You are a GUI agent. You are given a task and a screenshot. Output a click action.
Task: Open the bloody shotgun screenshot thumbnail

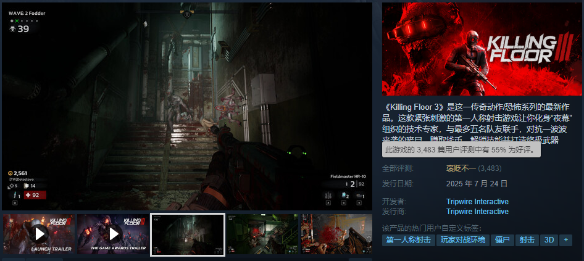[x=336, y=234]
